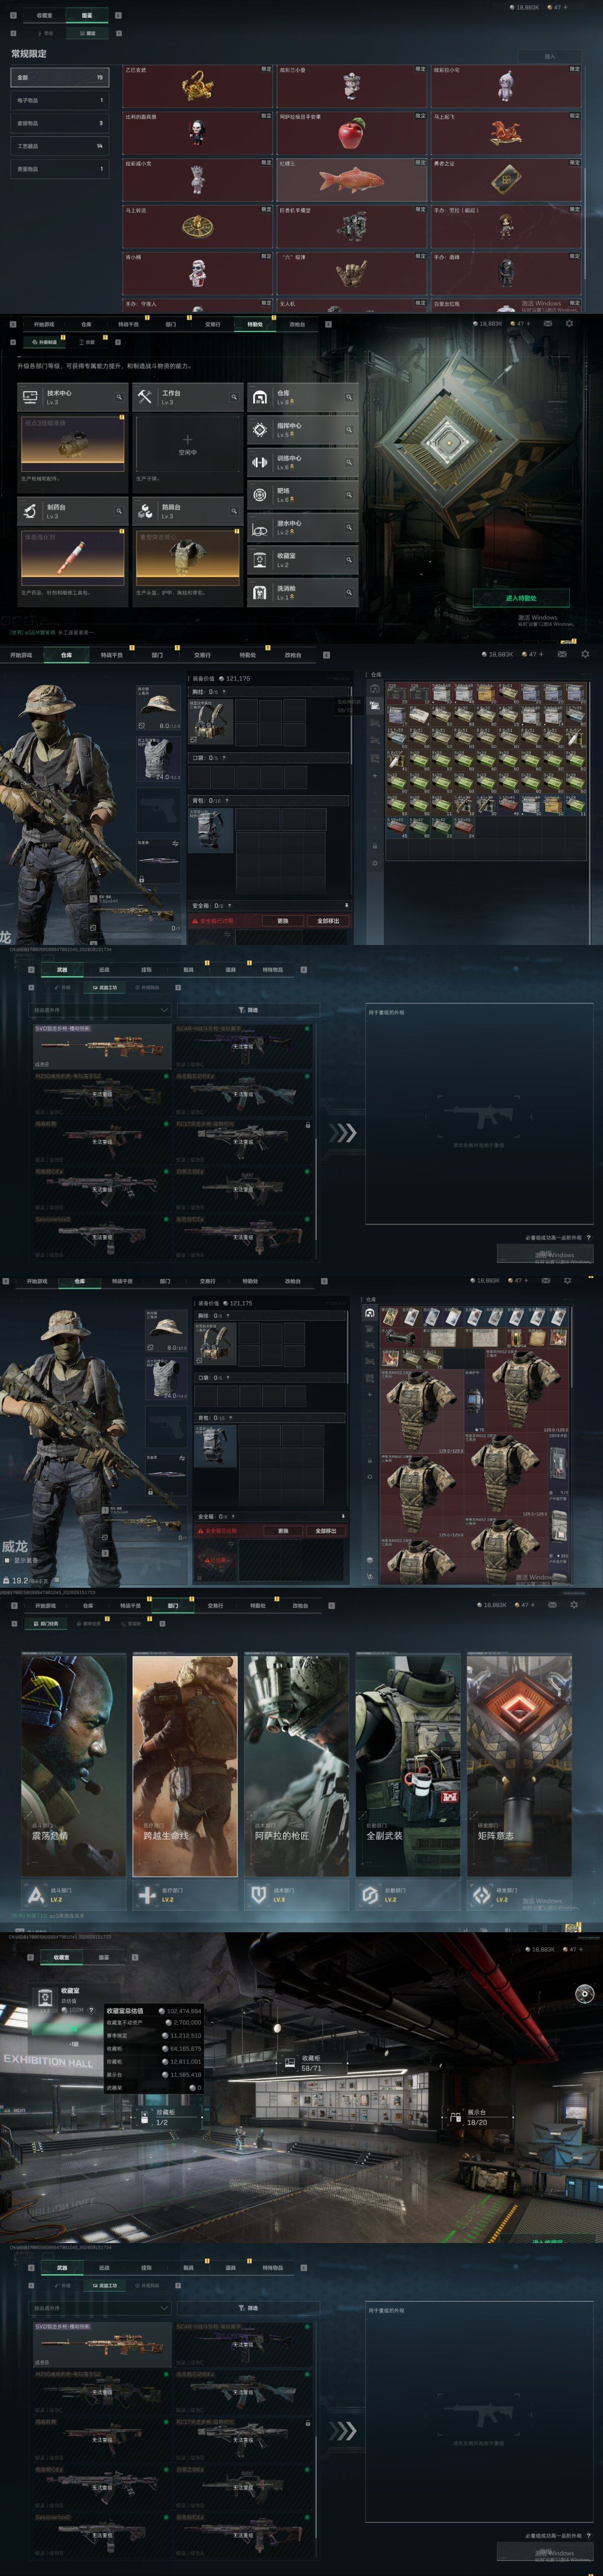Open the 马上转运 gold disc collectible card

(x=197, y=227)
